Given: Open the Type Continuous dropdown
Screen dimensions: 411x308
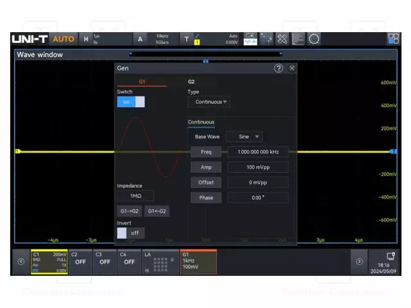Looking at the screenshot, I should point(209,102).
